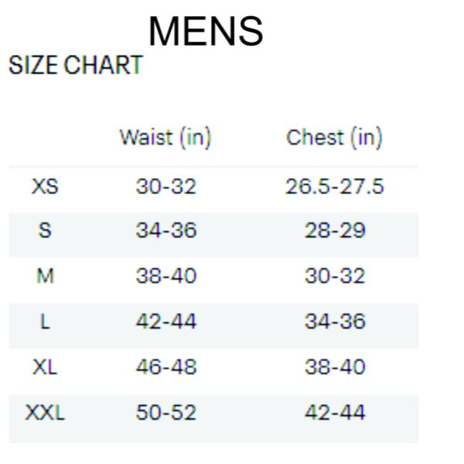Click chest value 26.5-27.5
Screen dimensions: 464x464
334,186
